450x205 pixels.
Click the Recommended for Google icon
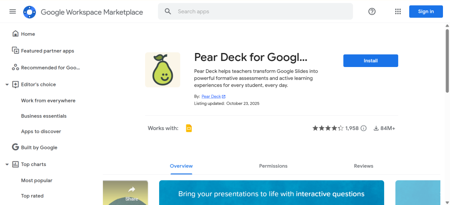click(x=15, y=67)
